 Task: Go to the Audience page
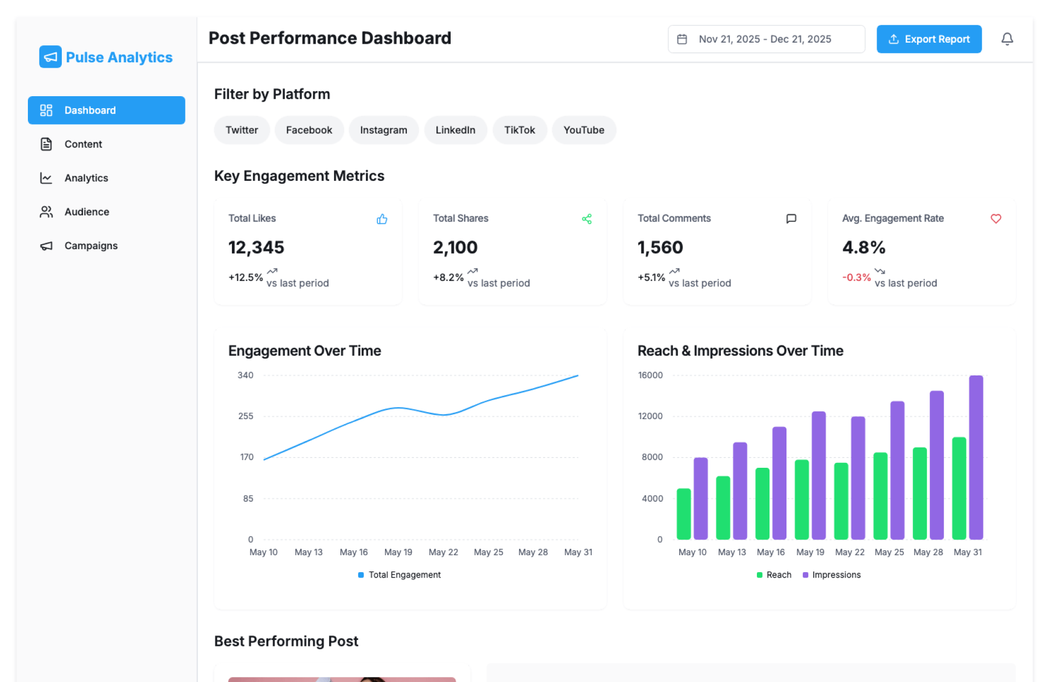[x=86, y=212]
